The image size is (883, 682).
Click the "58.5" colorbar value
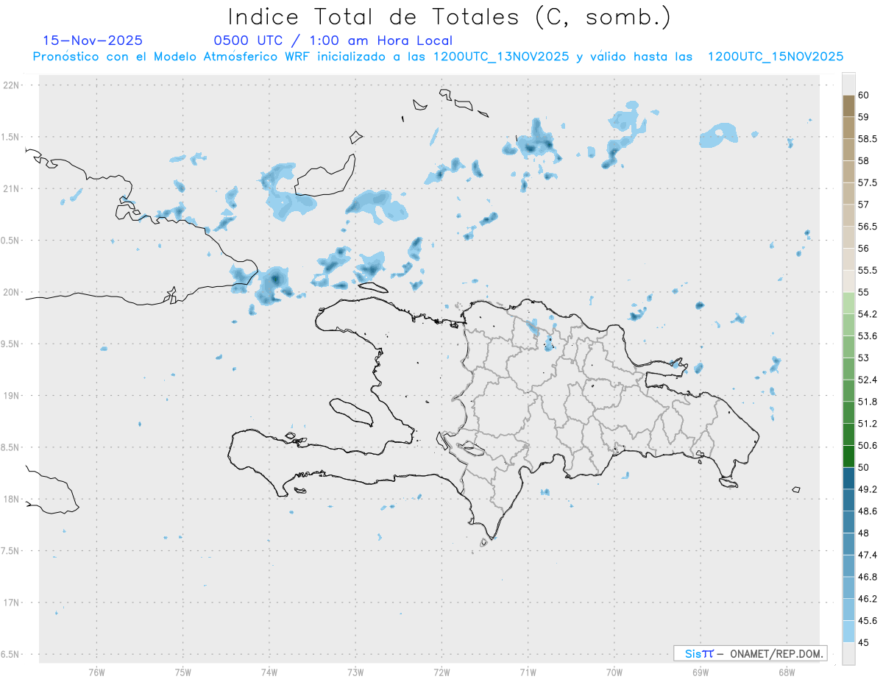[868, 138]
